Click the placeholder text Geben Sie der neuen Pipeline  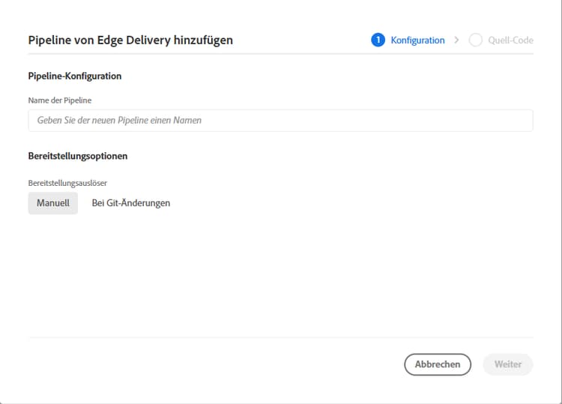[119, 120]
